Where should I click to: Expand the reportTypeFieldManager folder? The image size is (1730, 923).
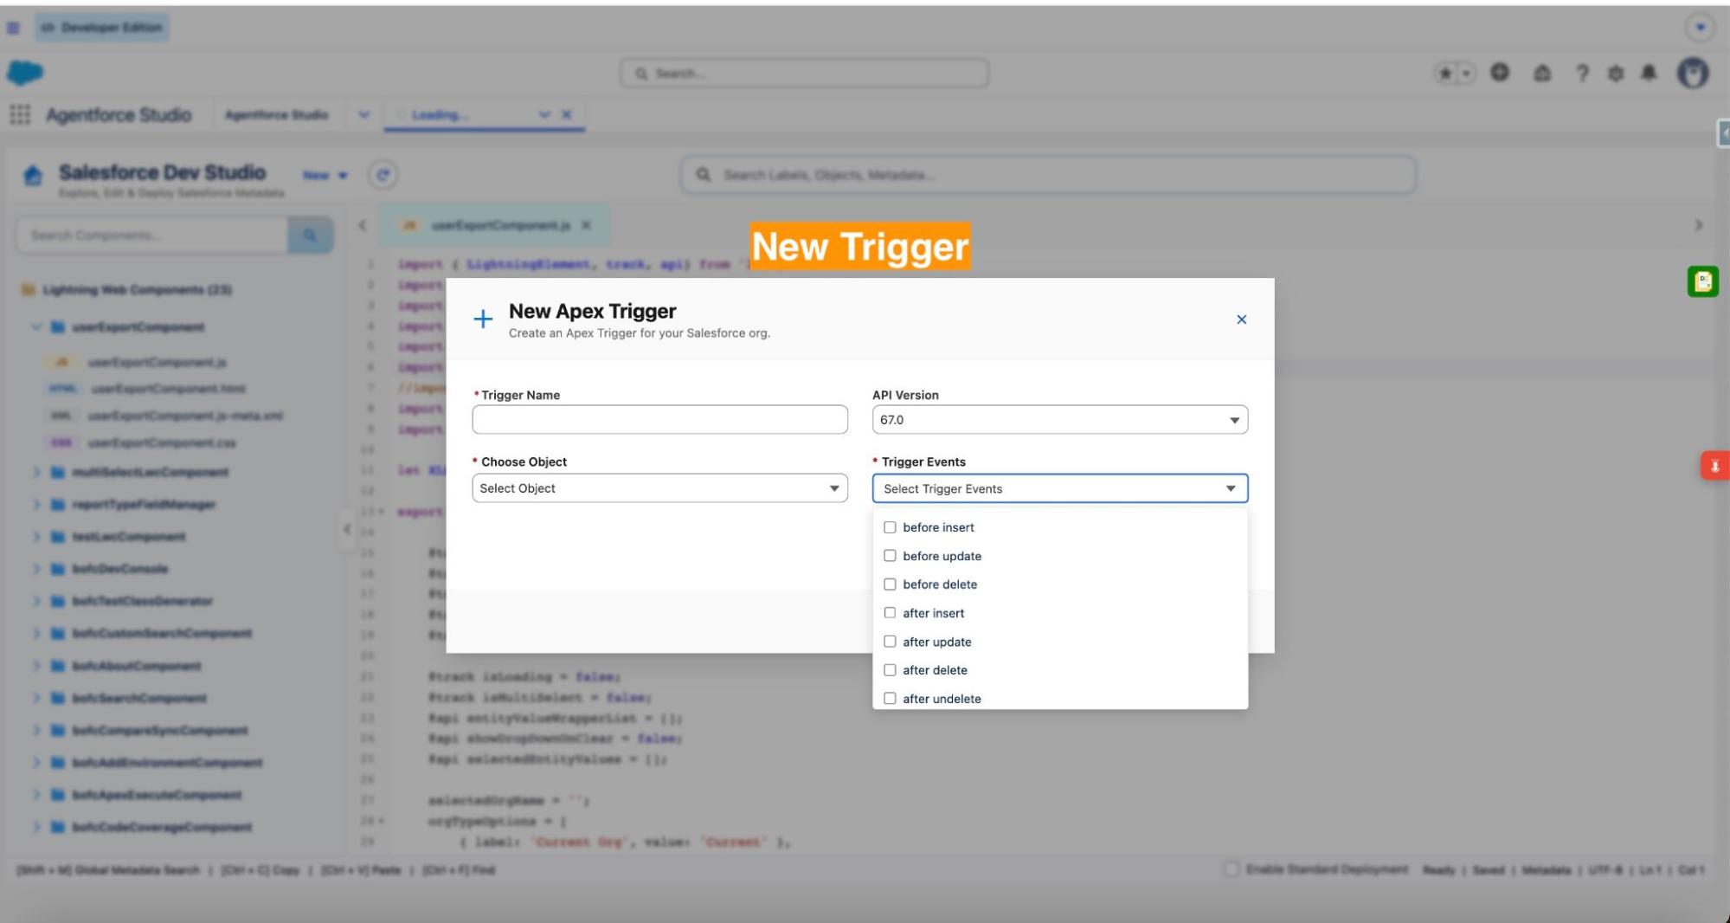coord(36,505)
